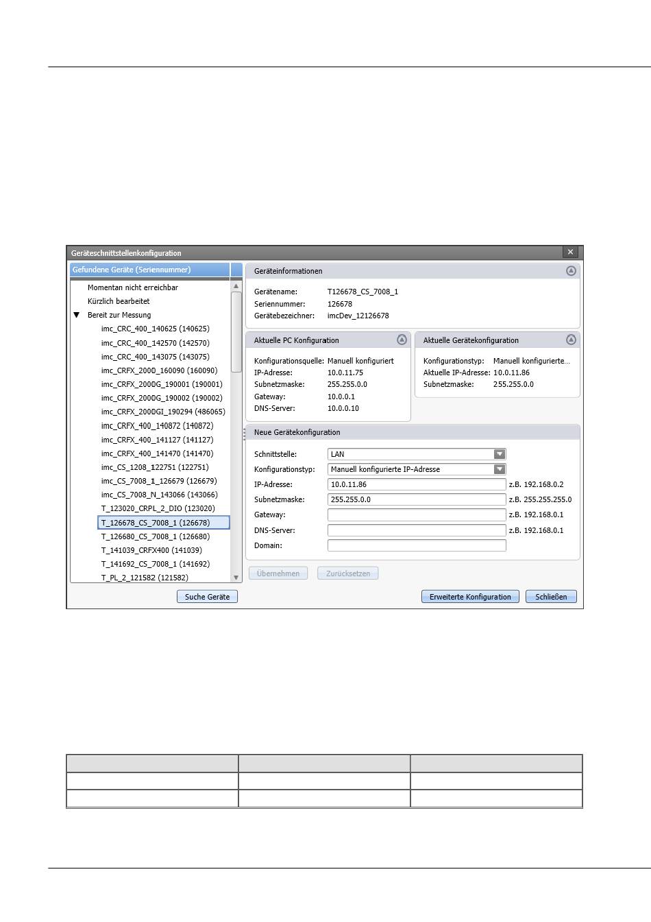
Task: Click the Domain input field
Action: tap(417, 545)
